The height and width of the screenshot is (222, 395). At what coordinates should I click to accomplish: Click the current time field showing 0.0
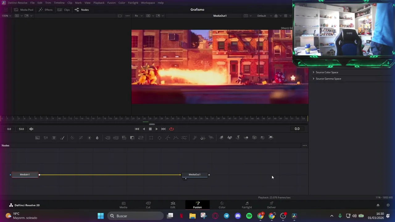[297, 129]
